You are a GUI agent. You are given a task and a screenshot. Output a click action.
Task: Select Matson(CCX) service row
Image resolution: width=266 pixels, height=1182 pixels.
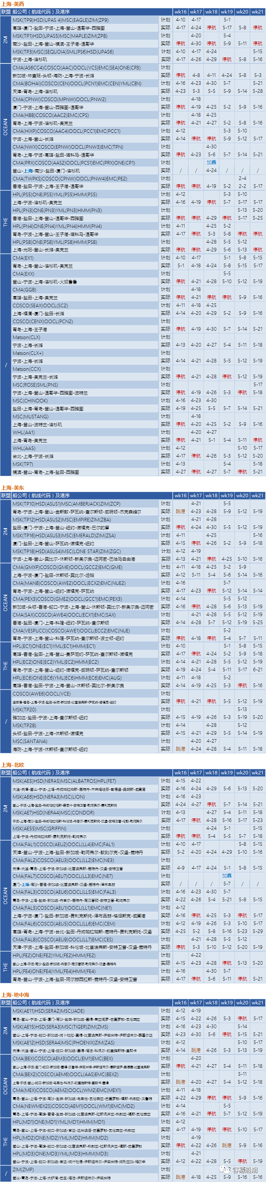85,369
